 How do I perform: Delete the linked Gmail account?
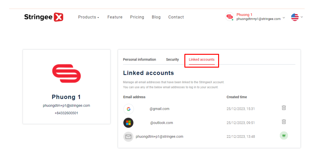point(284,108)
